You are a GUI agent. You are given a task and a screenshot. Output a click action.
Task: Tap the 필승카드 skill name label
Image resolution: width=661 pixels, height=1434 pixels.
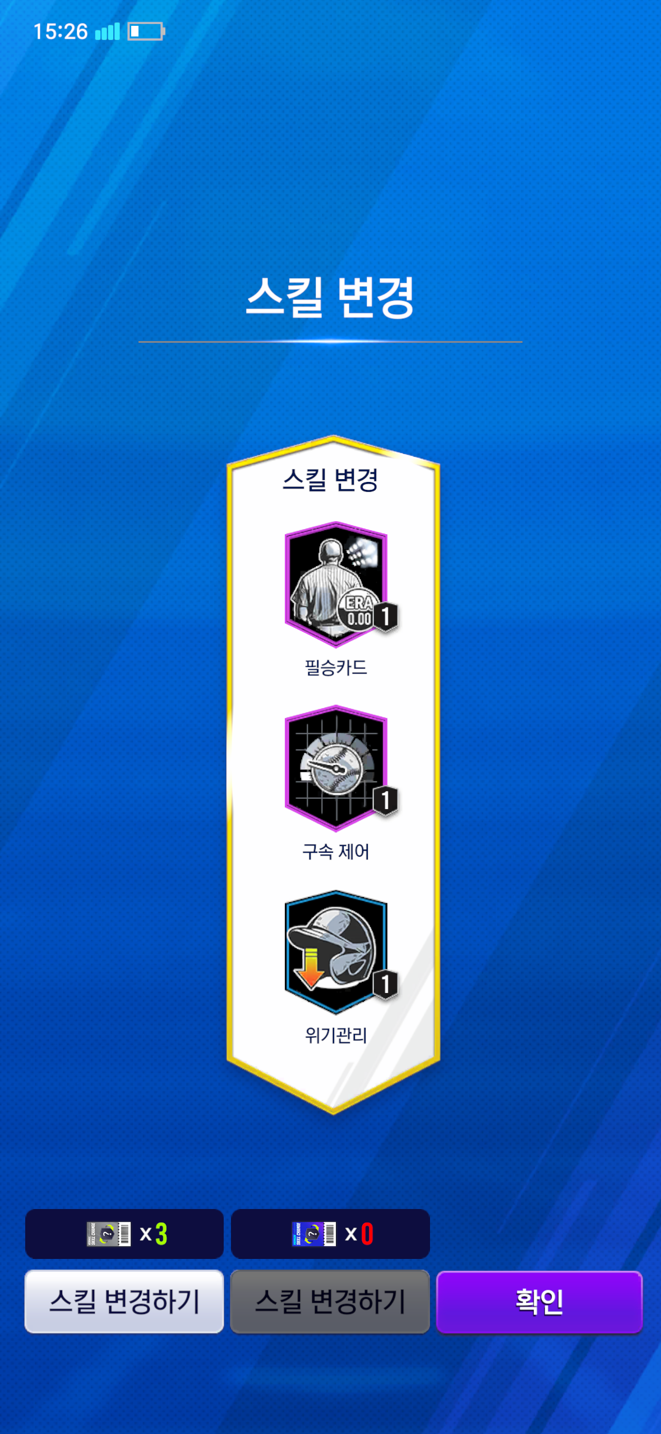pyautogui.click(x=336, y=668)
